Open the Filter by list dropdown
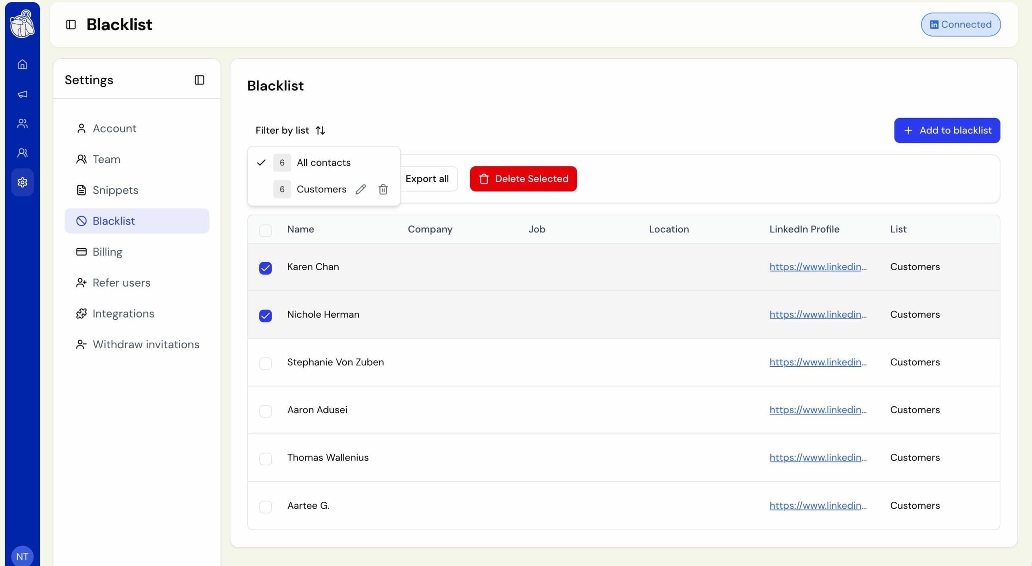The width and height of the screenshot is (1032, 566). pos(290,130)
